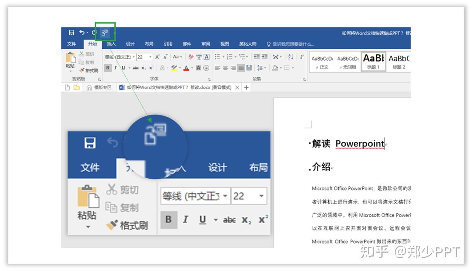Image resolution: width=472 pixels, height=271 pixels.
Task: Click Save icon in the enlarged inset
Action: click(x=90, y=143)
